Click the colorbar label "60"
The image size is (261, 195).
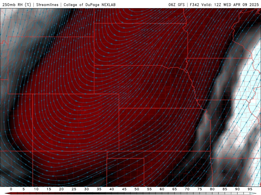162,189
